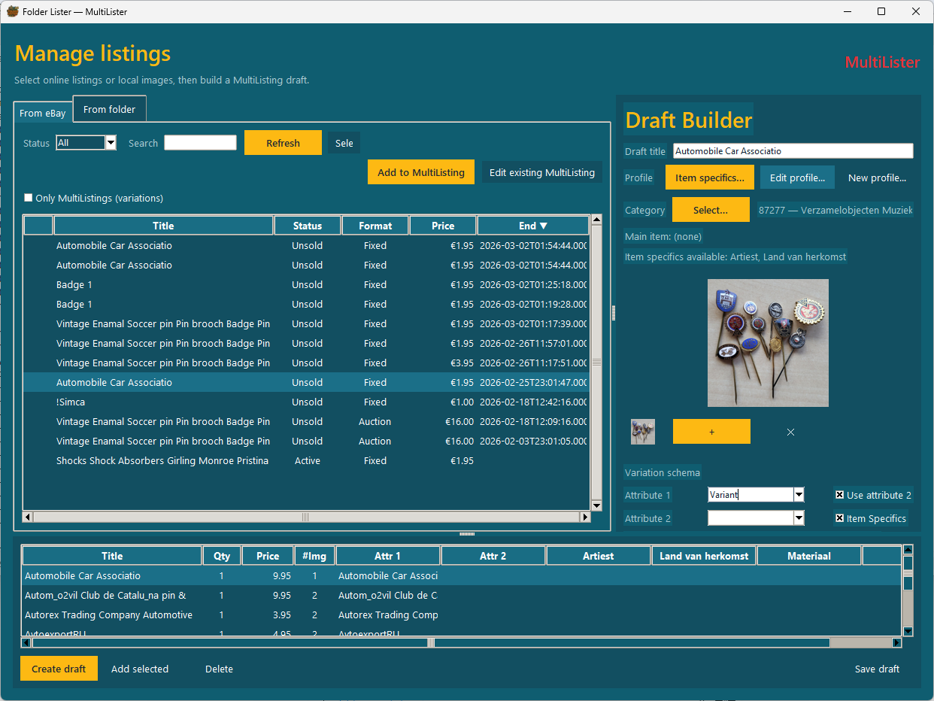This screenshot has height=701, width=934.
Task: Click Add to MultiListing
Action: (x=420, y=171)
